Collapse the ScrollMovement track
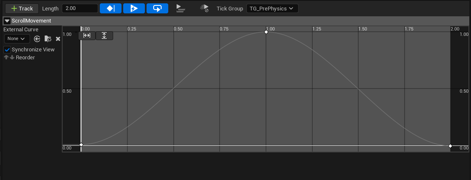The width and height of the screenshot is (471, 180). pos(7,21)
